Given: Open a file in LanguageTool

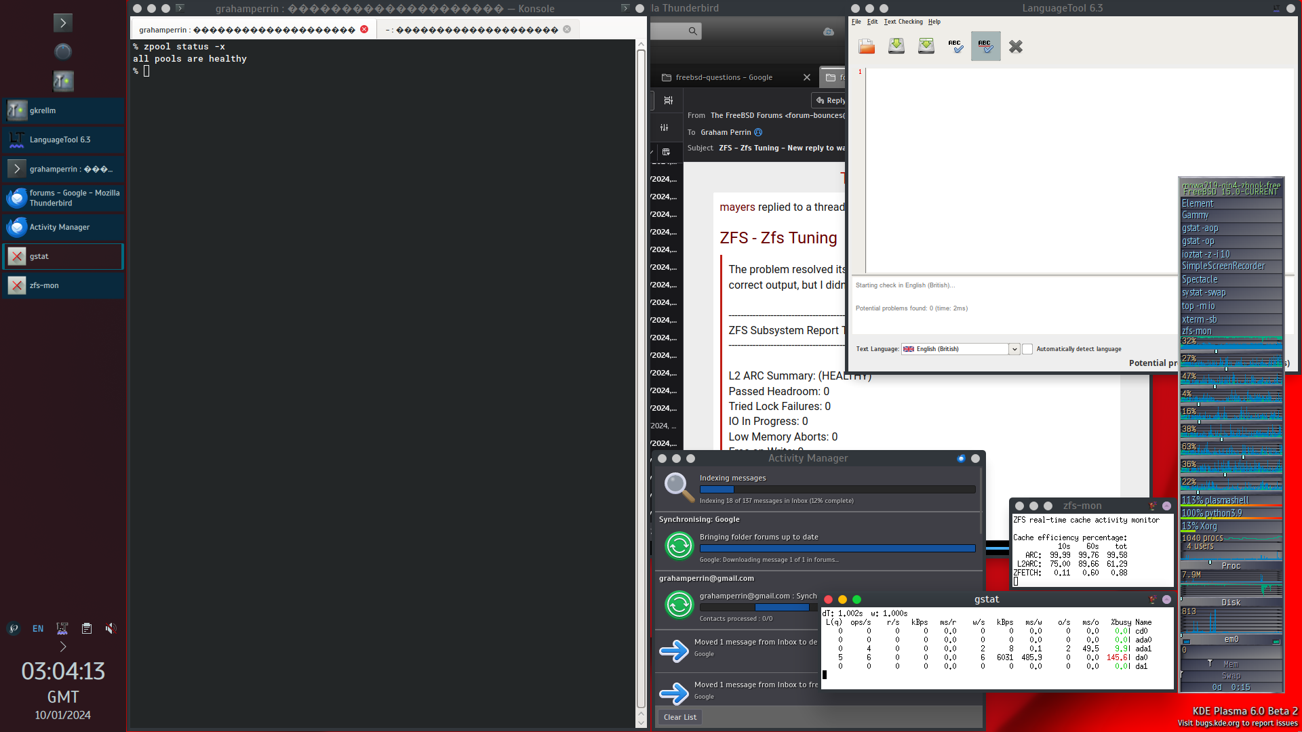Looking at the screenshot, I should coord(867,46).
